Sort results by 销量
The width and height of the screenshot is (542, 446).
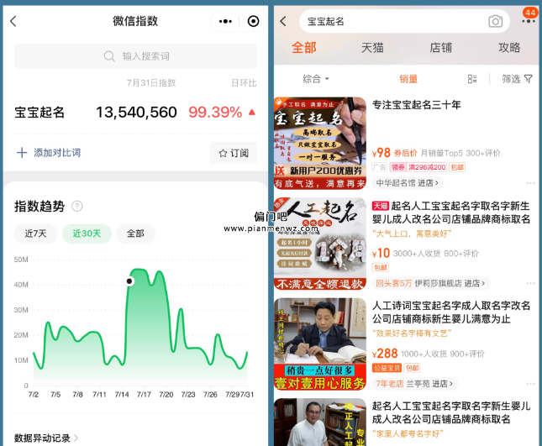tap(408, 79)
